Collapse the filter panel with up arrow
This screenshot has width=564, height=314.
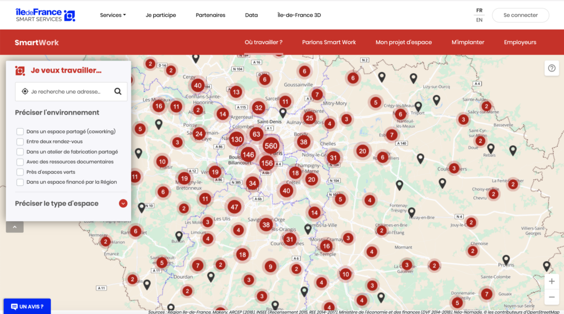pyautogui.click(x=15, y=227)
